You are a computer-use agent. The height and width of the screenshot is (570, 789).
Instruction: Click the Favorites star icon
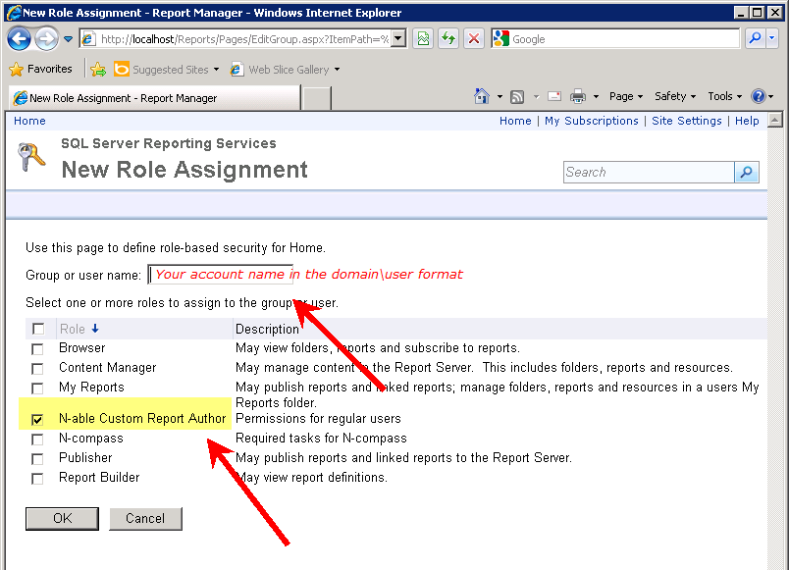[x=17, y=70]
